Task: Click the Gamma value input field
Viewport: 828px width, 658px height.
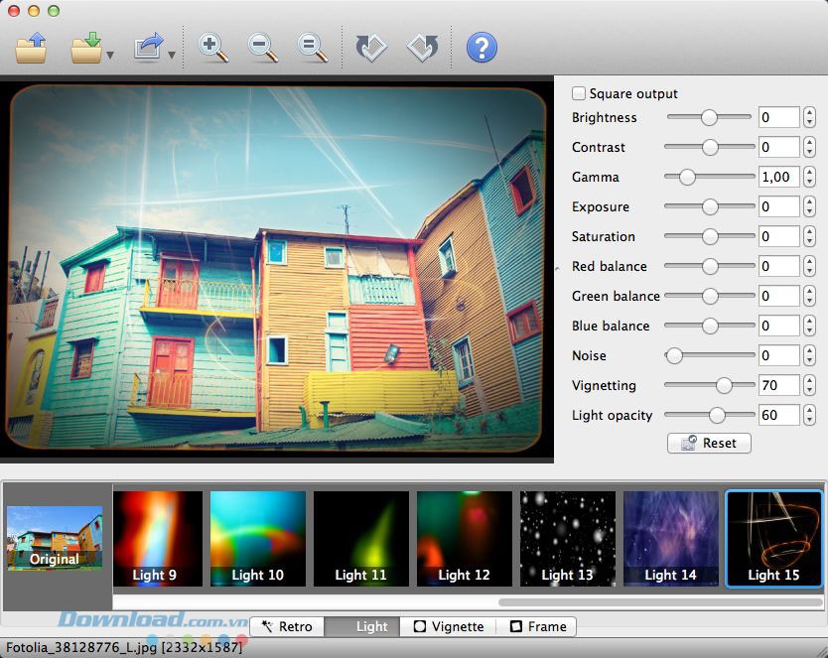Action: 779,178
